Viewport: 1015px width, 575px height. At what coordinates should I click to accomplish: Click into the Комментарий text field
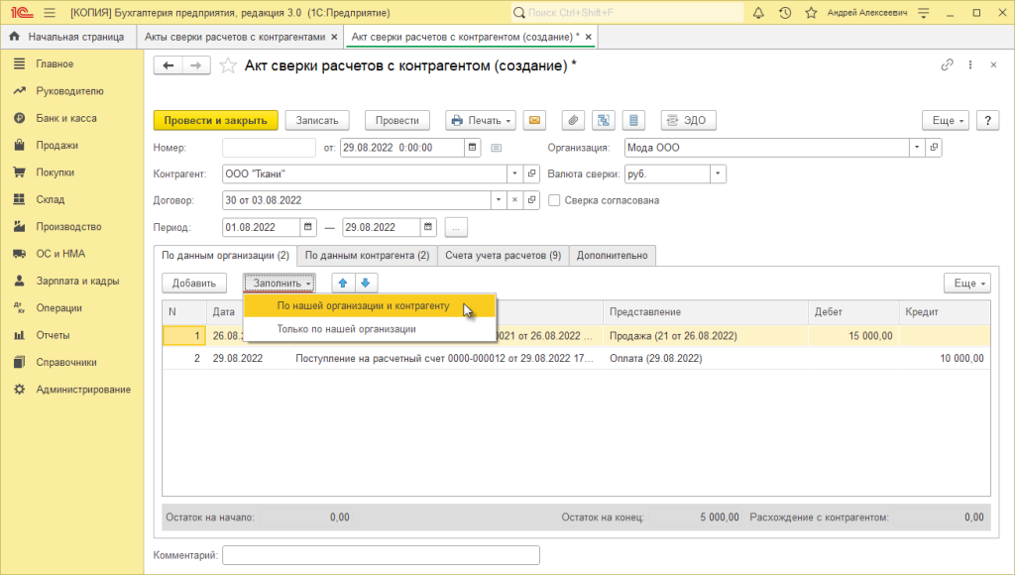point(381,555)
